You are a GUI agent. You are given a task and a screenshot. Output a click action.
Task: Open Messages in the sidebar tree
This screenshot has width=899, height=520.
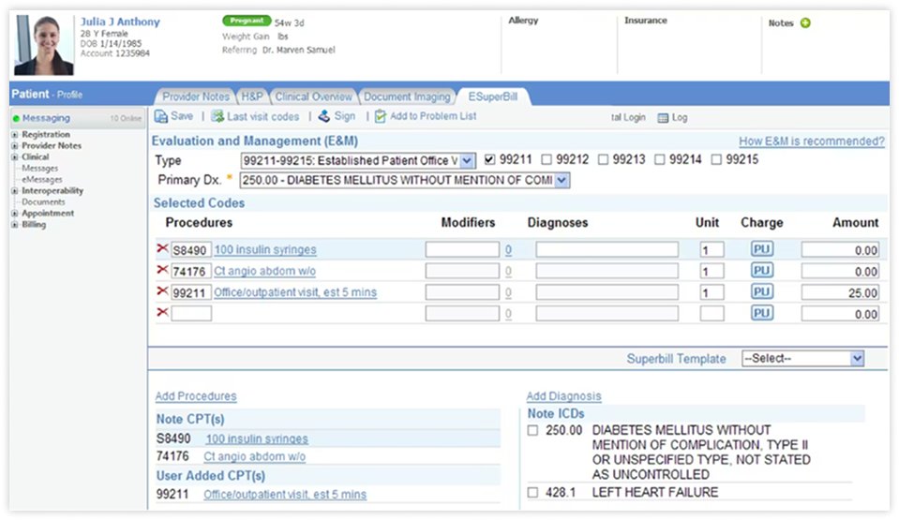tap(39, 169)
